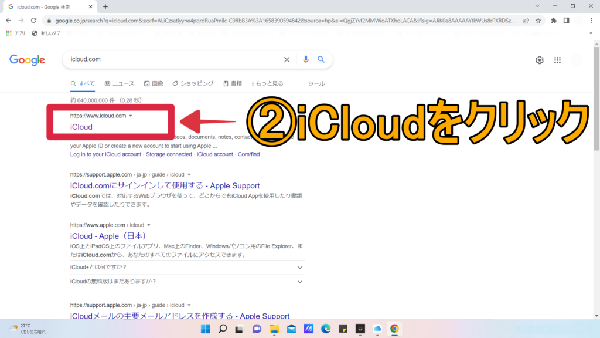Close the icloud.com Google search tab
600x338 pixels.
pyautogui.click(x=91, y=6)
